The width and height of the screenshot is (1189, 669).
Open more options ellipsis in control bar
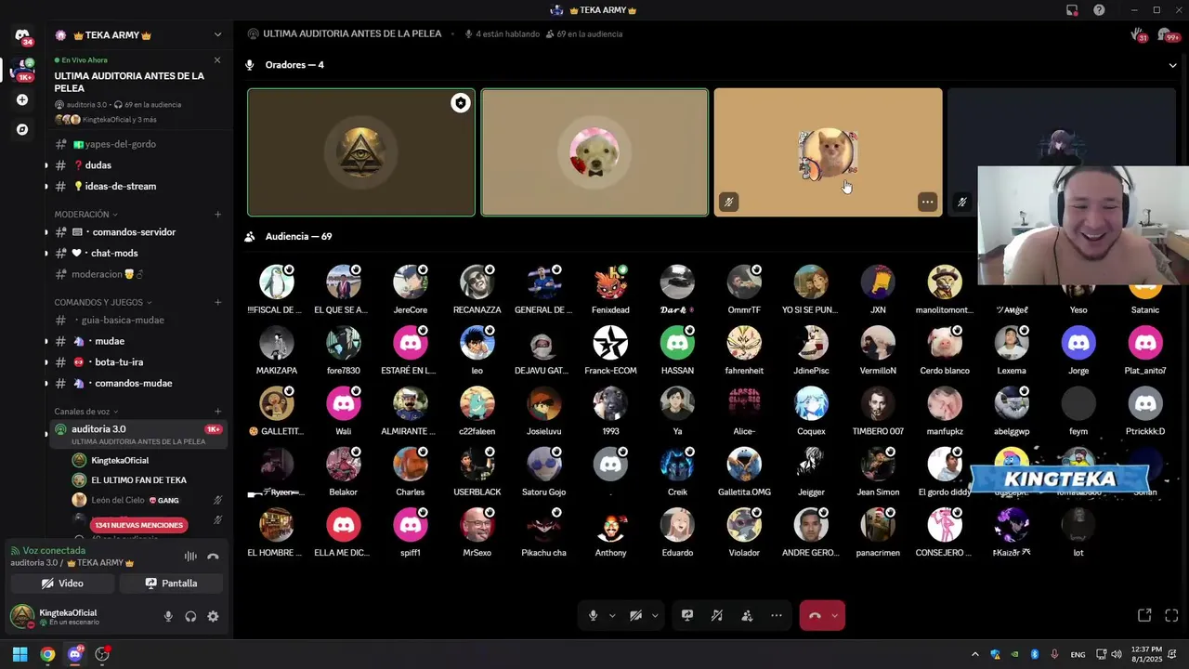[777, 615]
